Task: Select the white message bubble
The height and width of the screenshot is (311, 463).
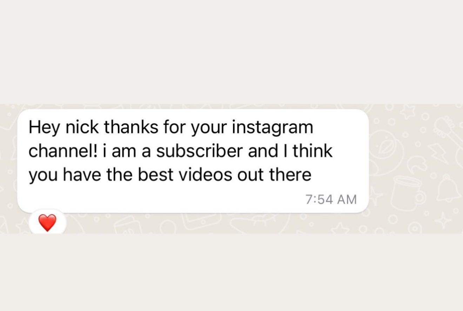Action: pyautogui.click(x=193, y=161)
